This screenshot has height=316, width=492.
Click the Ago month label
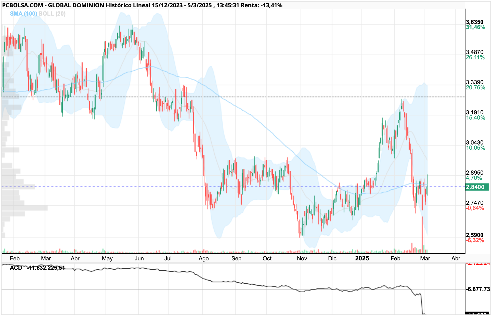click(x=204, y=258)
